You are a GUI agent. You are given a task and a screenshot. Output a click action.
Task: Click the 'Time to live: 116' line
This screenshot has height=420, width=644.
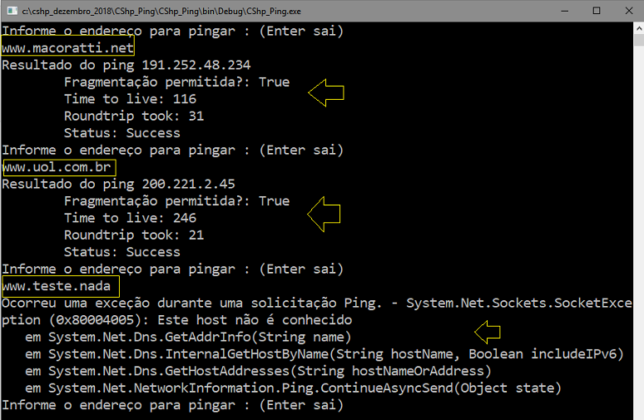coord(130,99)
